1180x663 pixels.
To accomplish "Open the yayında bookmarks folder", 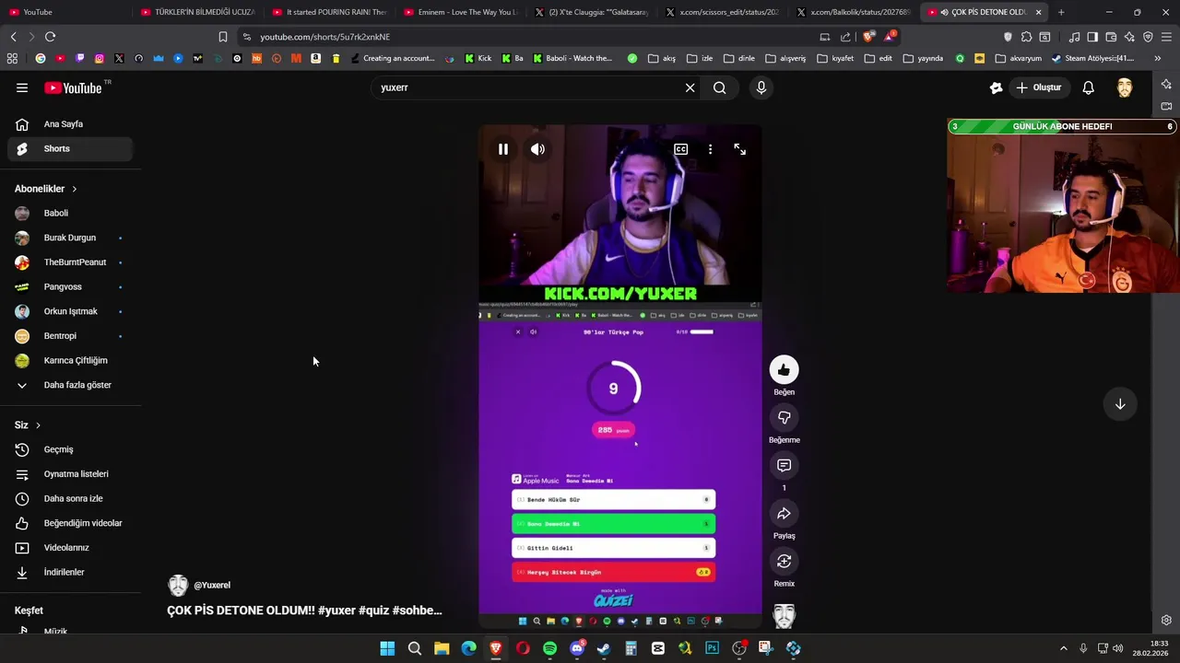I will (x=923, y=58).
